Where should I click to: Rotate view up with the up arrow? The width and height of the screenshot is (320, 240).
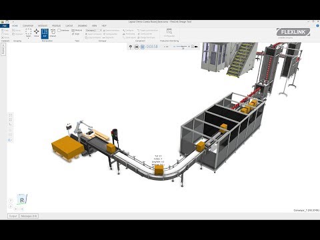(x=11, y=201)
